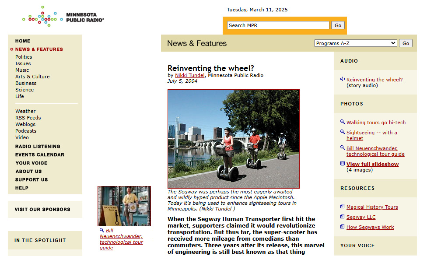Click the speaker icon beside story audio
Viewport: 448px width, 256px height.
tap(343, 79)
